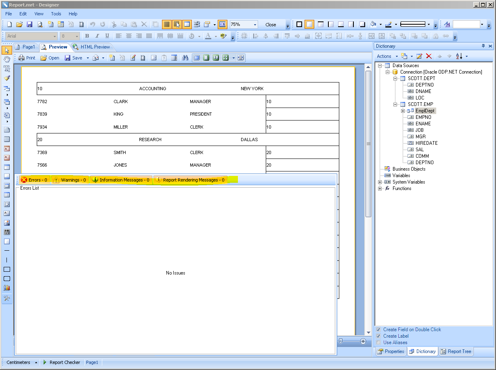Image resolution: width=496 pixels, height=370 pixels.
Task: Select the Text Editor tool in the toolbox
Action: 7,69
